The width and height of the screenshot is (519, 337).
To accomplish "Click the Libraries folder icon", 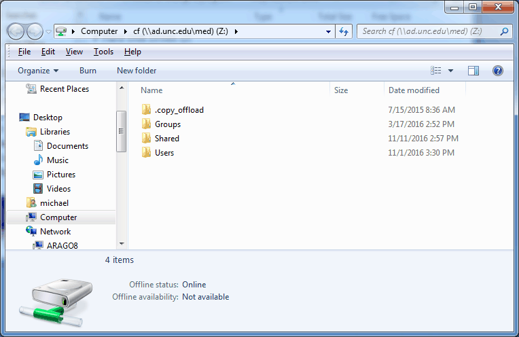I will 31,132.
